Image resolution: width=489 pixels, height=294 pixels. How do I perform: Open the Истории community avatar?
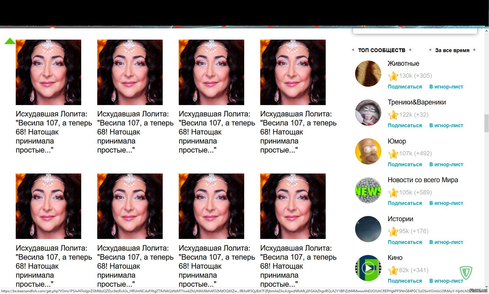point(368,229)
